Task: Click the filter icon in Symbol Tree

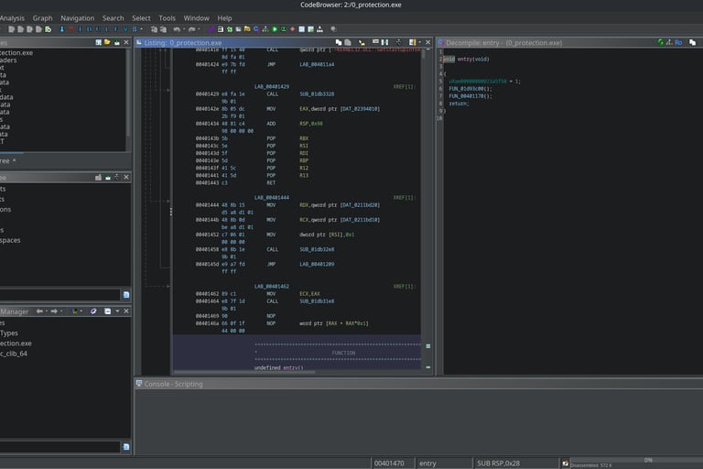Action: coord(126,294)
